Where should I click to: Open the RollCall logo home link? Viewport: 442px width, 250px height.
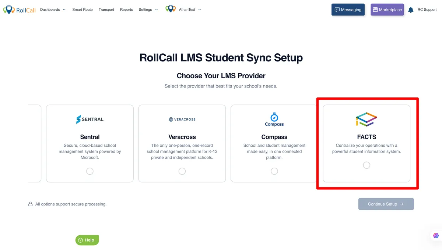(20, 10)
